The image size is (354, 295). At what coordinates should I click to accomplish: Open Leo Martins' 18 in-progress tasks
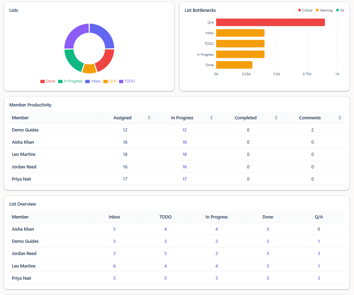point(184,154)
